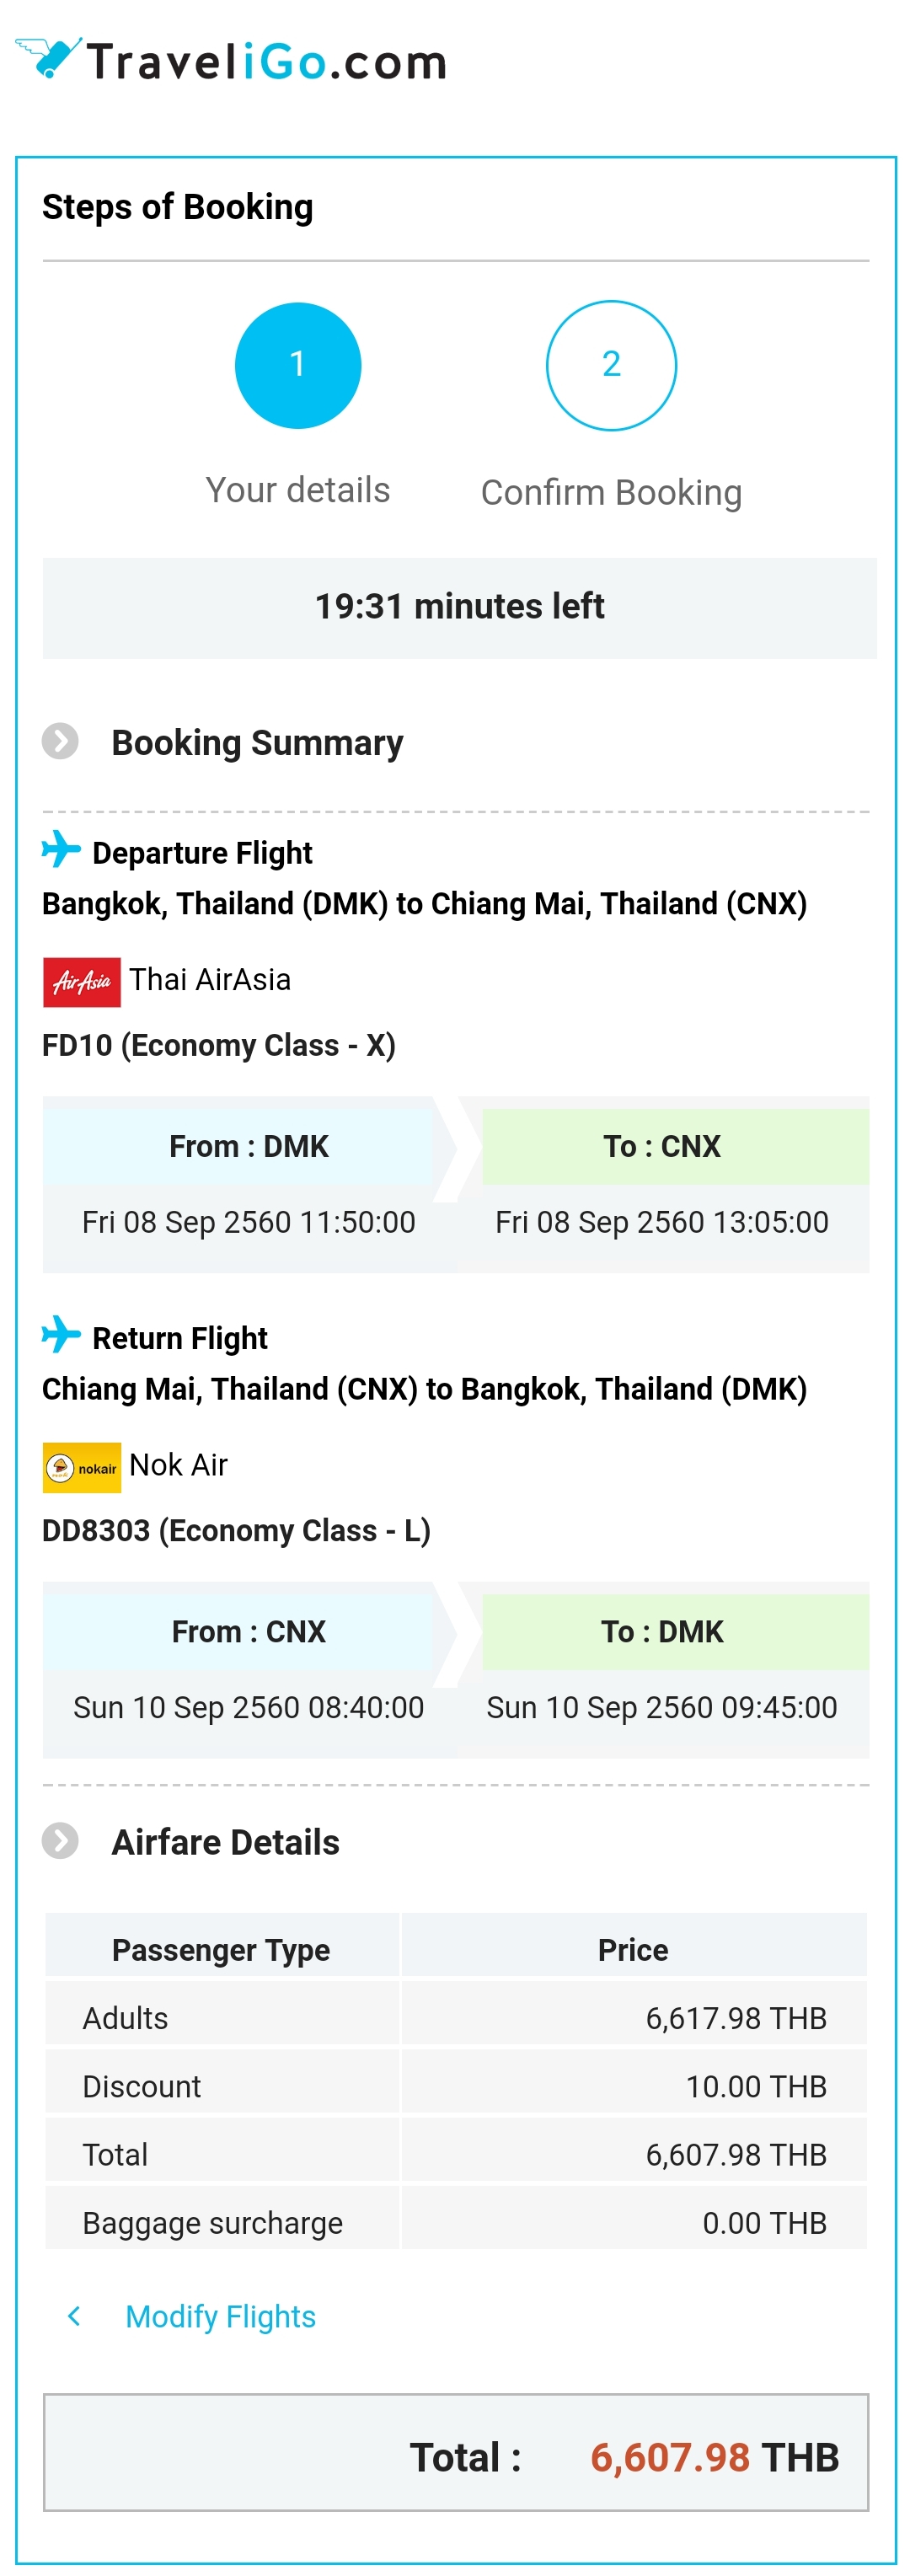This screenshot has height=2576, width=910.
Task: Click the 19:31 minutes left timer bar
Action: coord(459,607)
